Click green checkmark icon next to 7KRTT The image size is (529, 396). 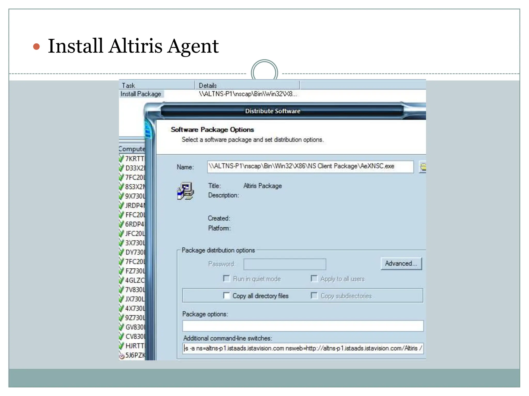[121, 158]
